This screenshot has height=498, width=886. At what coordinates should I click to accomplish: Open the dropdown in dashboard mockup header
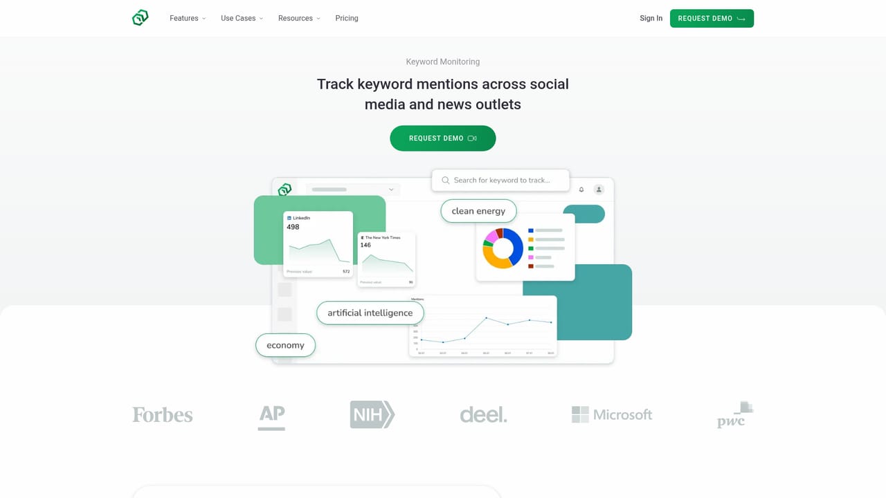[353, 190]
